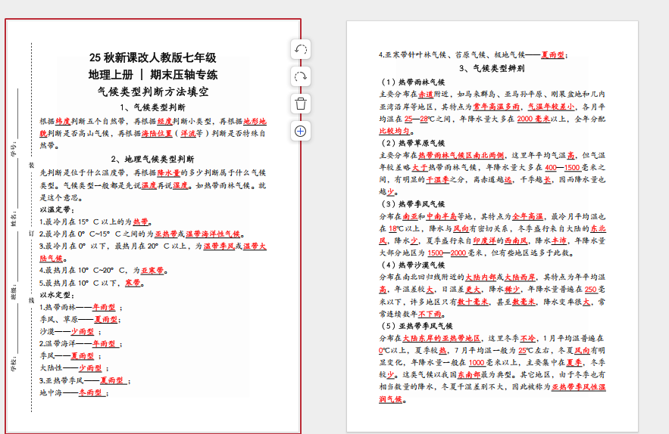The height and width of the screenshot is (434, 669).
Task: Select the first page with red border
Action: tap(153, 227)
